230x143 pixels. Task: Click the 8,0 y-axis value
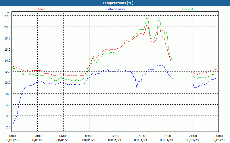(8, 94)
